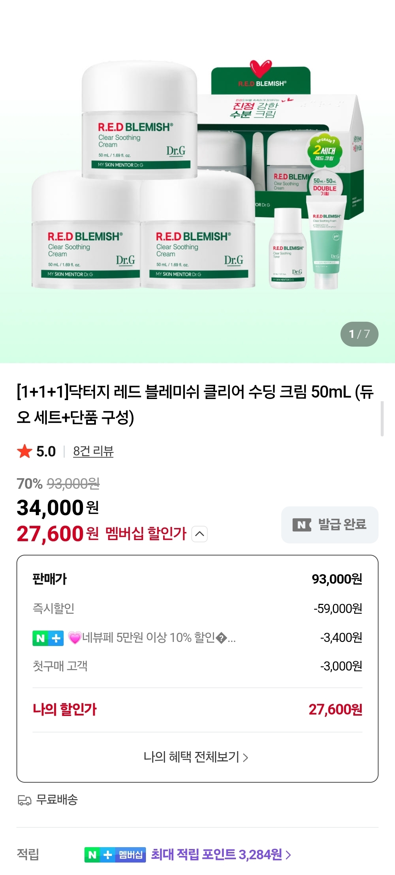Screen dimensions: 395x875
Task: Tap the red 멤버십 할인가 label
Action: point(146,534)
